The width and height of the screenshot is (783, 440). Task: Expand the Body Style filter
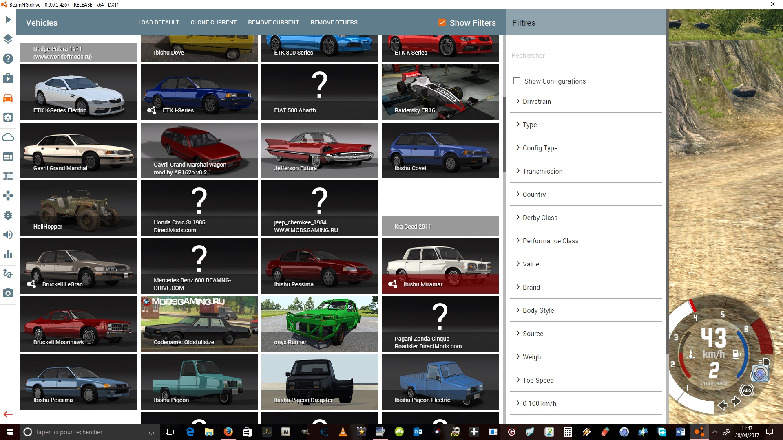click(586, 310)
